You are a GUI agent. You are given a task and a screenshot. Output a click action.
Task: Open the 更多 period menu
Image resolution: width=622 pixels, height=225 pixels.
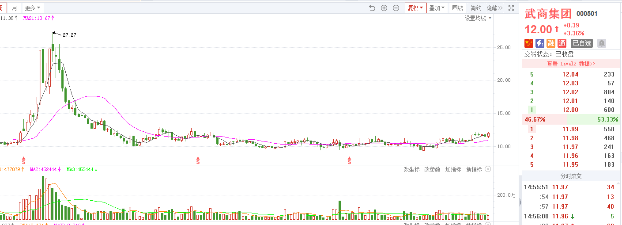[32, 8]
